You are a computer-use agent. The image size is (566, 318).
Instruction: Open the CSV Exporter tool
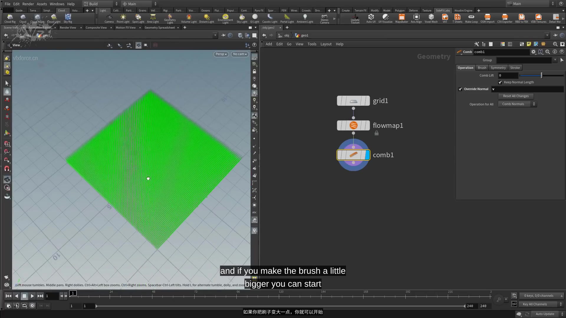(x=505, y=18)
